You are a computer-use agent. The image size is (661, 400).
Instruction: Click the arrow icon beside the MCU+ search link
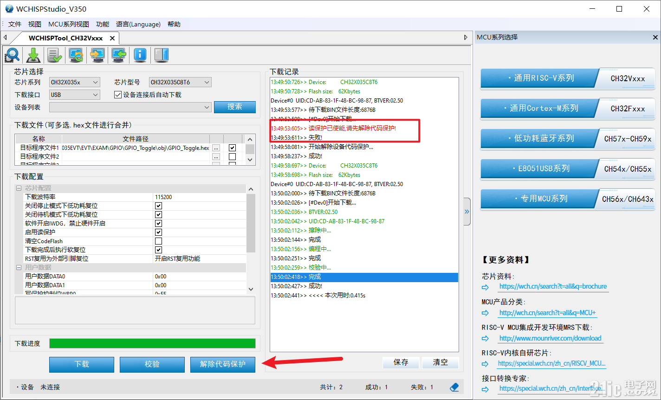(486, 314)
